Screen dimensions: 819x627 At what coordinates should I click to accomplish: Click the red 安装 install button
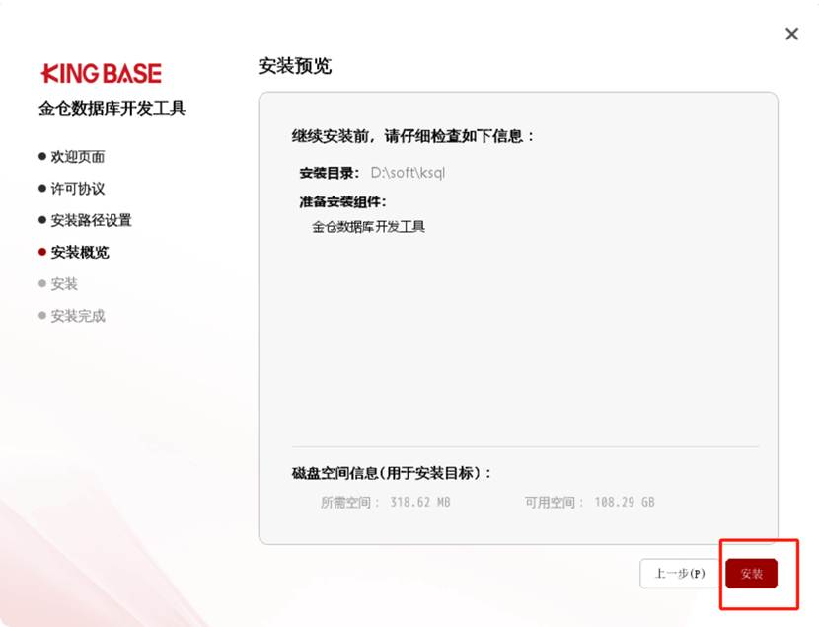coord(751,574)
